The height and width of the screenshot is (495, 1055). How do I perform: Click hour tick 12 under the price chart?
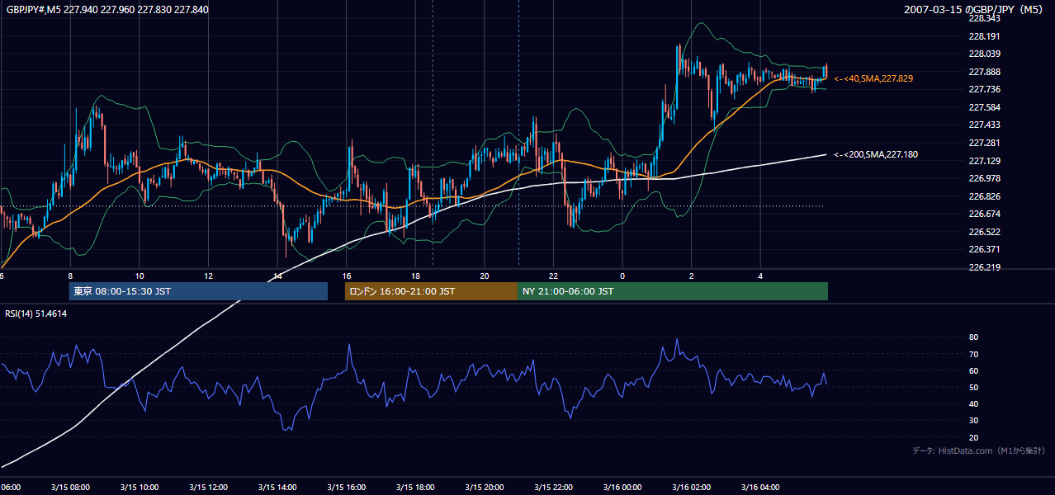(208, 276)
